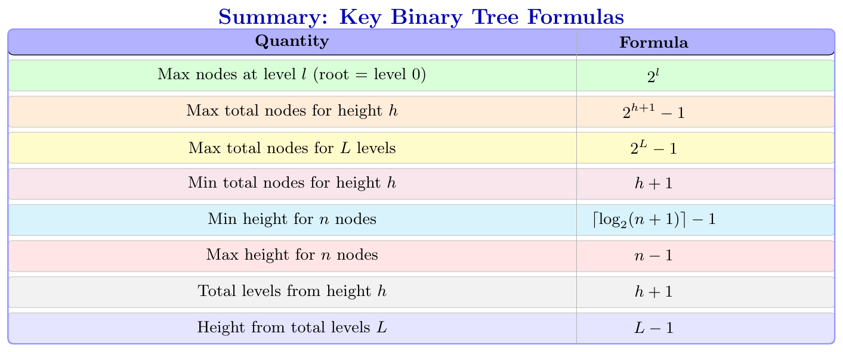Select h + 1 in the Total levels row
The image size is (843, 352).
click(x=654, y=292)
